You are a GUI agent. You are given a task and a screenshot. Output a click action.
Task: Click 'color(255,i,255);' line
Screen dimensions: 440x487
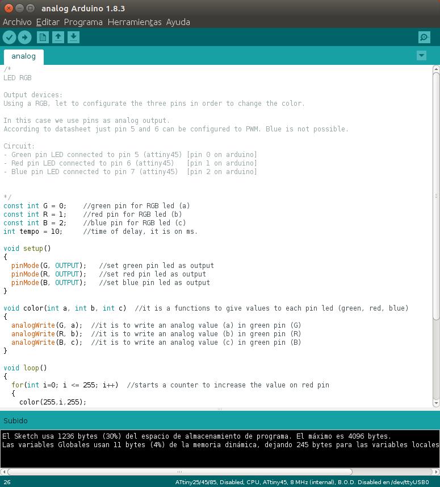[x=53, y=402]
